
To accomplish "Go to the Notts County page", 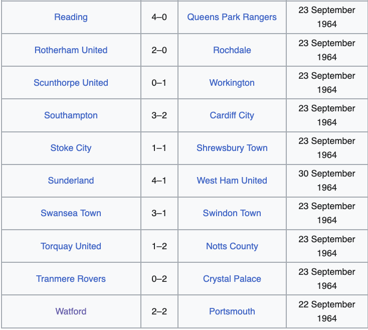I will coord(232,246).
